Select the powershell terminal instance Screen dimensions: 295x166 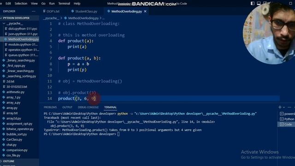pos(287,114)
